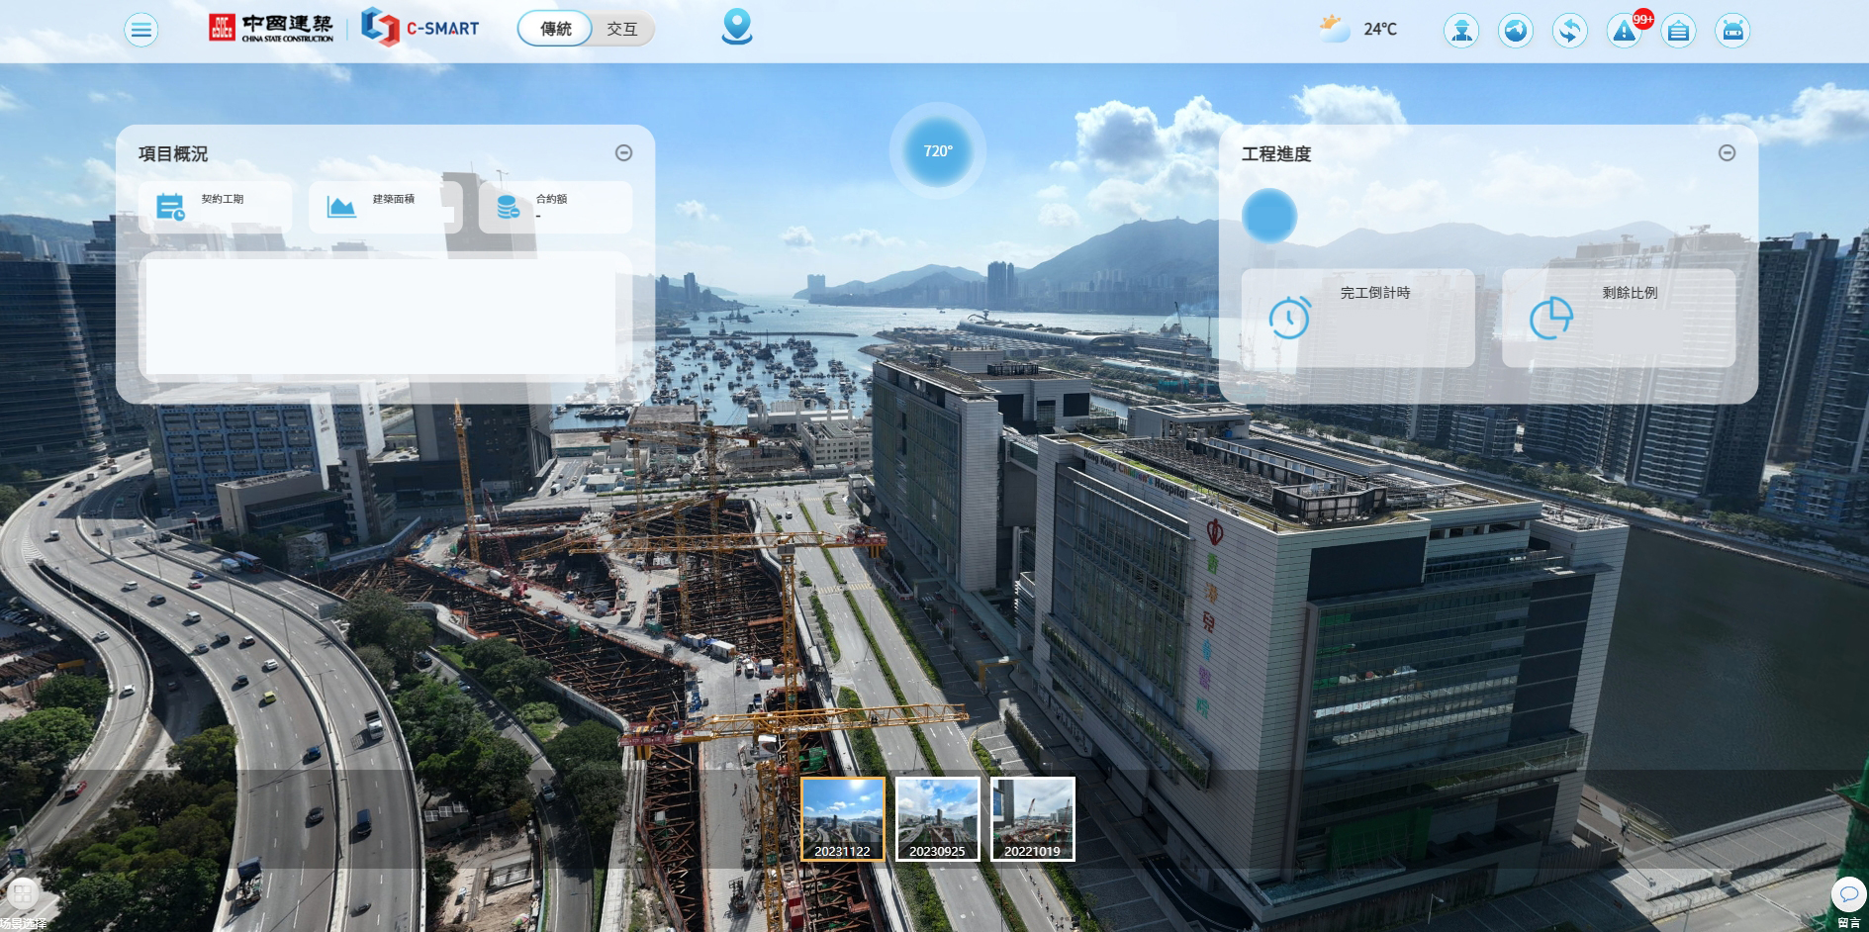Click the C-SMART logo
This screenshot has height=932, width=1869.
click(x=420, y=28)
